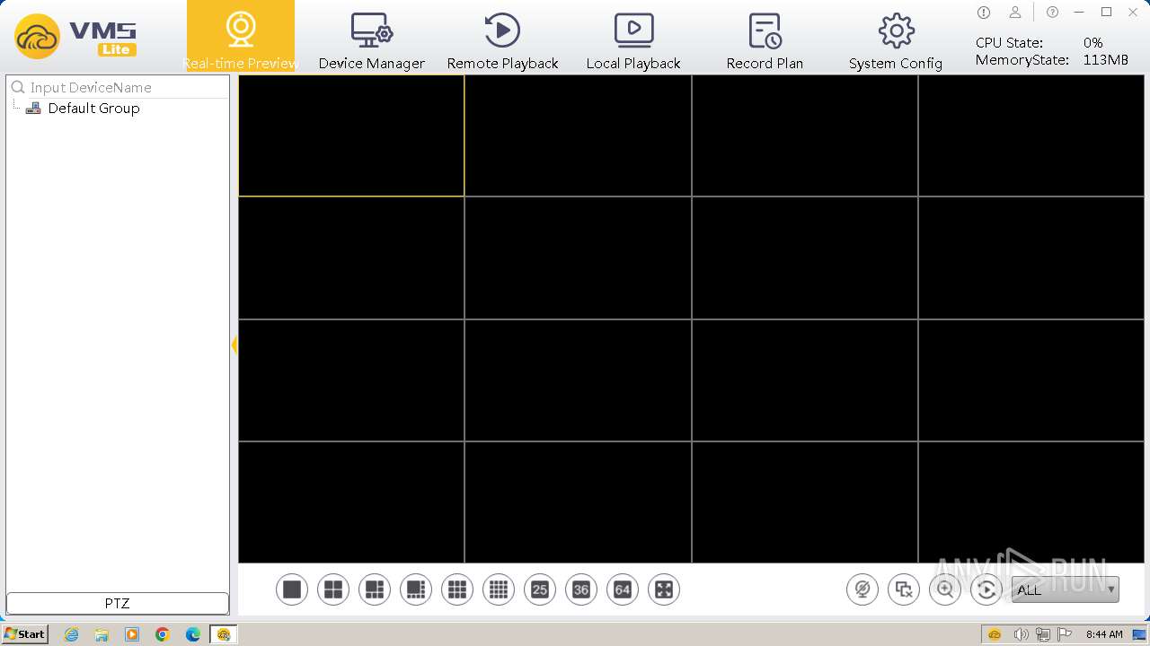Open the Real-time Preview tab

point(241,38)
